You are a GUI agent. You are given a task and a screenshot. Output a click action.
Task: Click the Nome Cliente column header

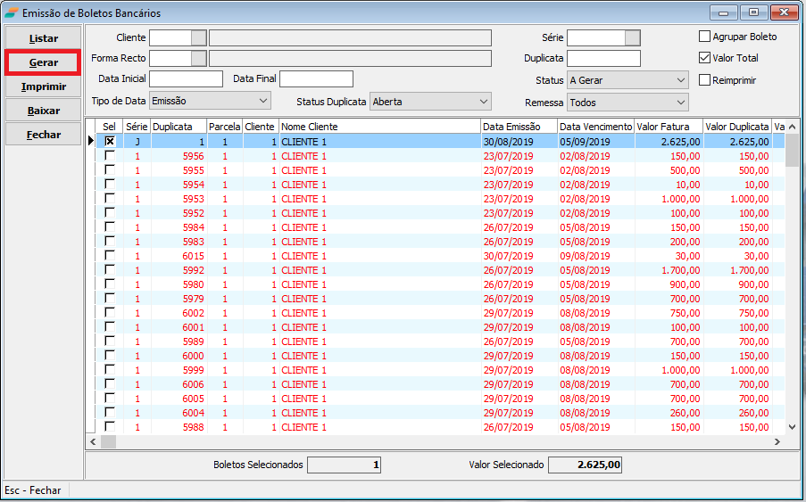tap(379, 127)
